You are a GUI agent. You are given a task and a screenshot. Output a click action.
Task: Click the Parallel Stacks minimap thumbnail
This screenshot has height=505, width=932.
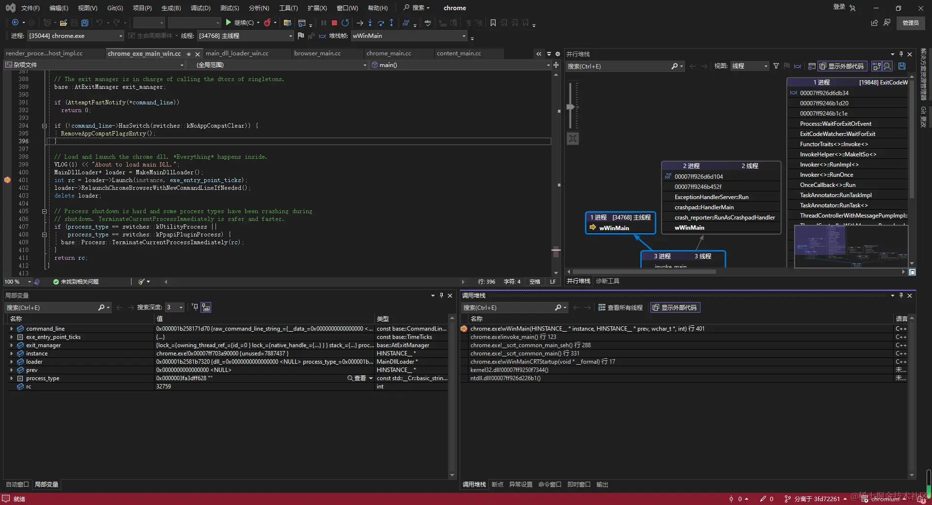[x=851, y=246]
